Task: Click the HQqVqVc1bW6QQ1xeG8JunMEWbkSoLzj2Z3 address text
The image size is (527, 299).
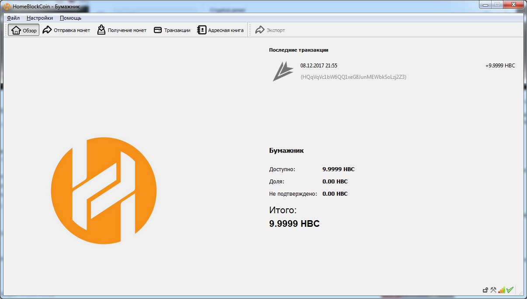Action: 354,77
